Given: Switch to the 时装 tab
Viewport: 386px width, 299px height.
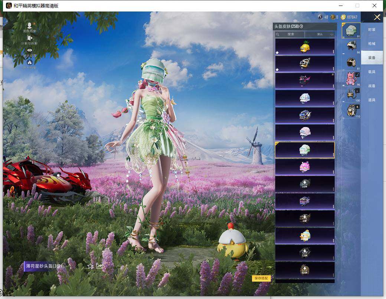Looking at the screenshot, I should pyautogui.click(x=372, y=30).
